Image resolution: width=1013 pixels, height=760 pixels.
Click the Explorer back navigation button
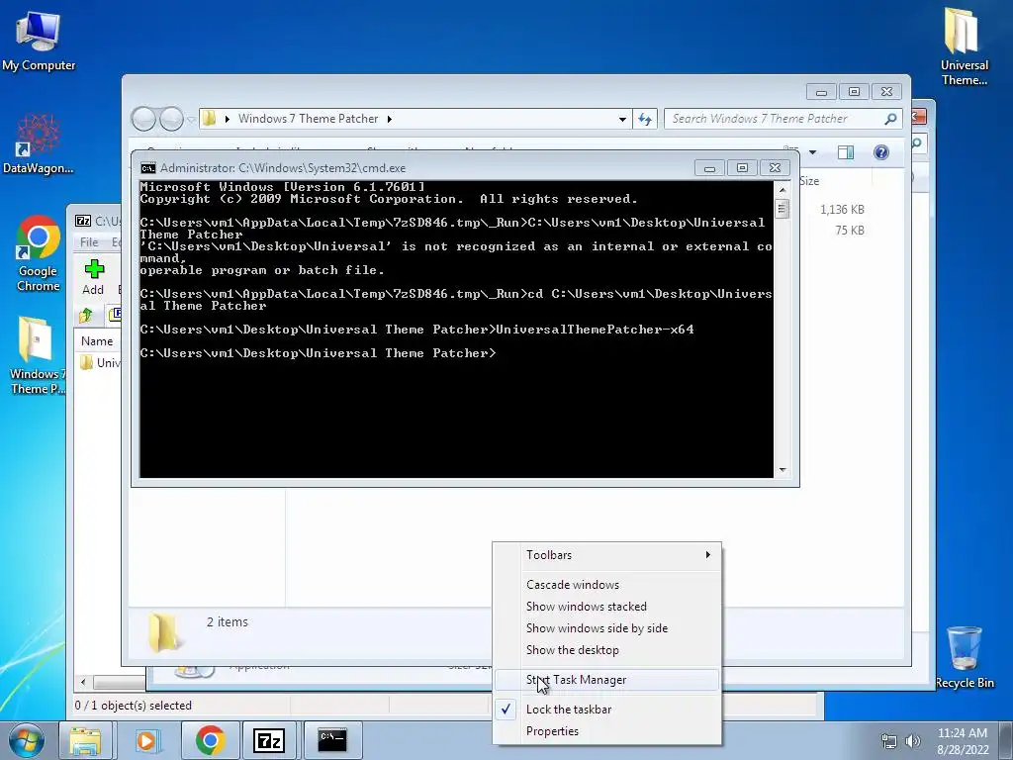tap(143, 119)
